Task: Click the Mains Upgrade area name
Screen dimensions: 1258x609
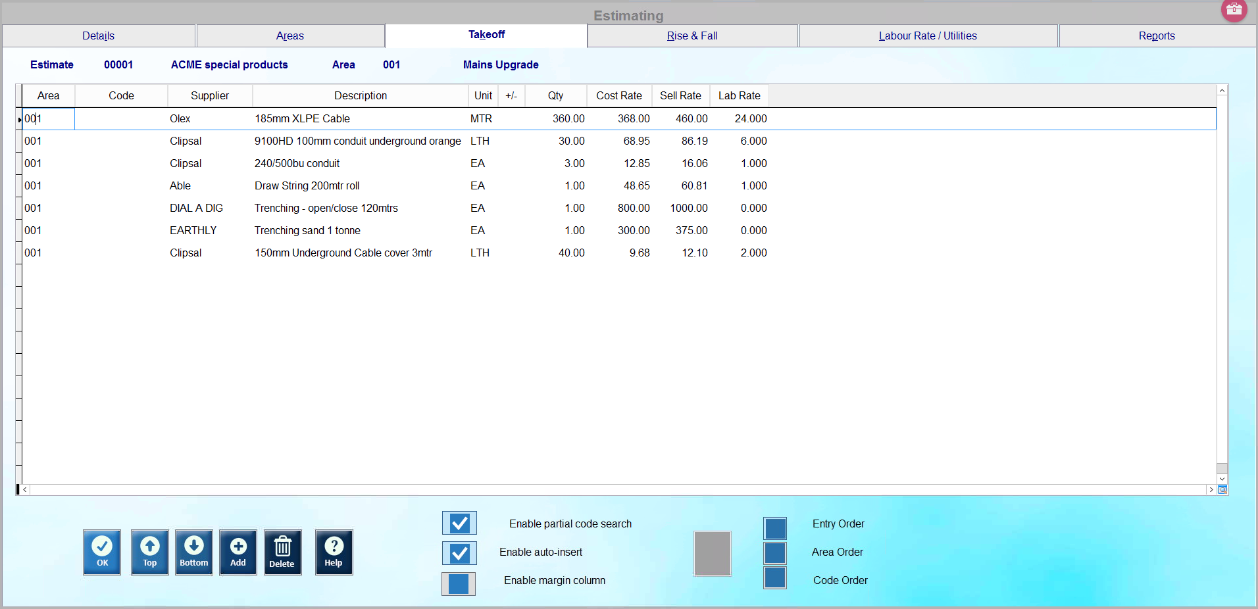Action: point(501,64)
